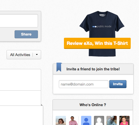Open the blue default user avatar
This screenshot has width=139, height=125.
click(86, 120)
